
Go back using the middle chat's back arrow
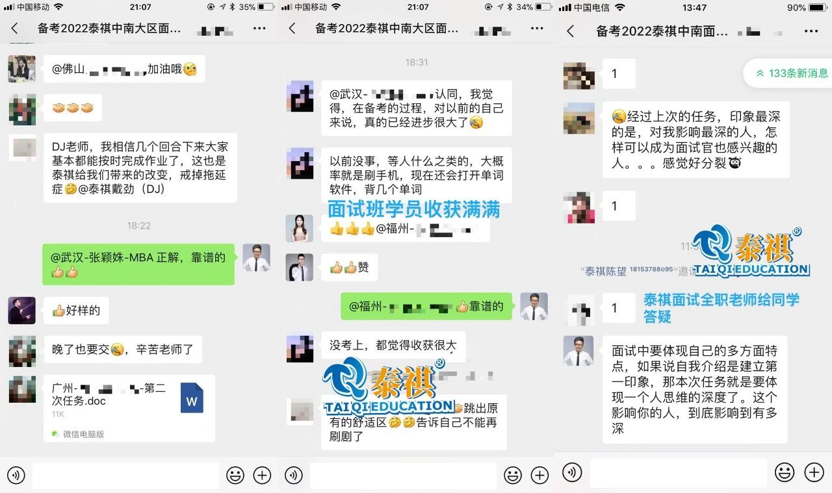(x=292, y=29)
